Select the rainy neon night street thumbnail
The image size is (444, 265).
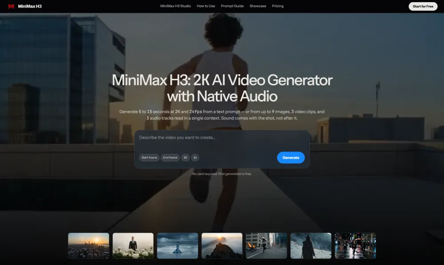(355, 246)
